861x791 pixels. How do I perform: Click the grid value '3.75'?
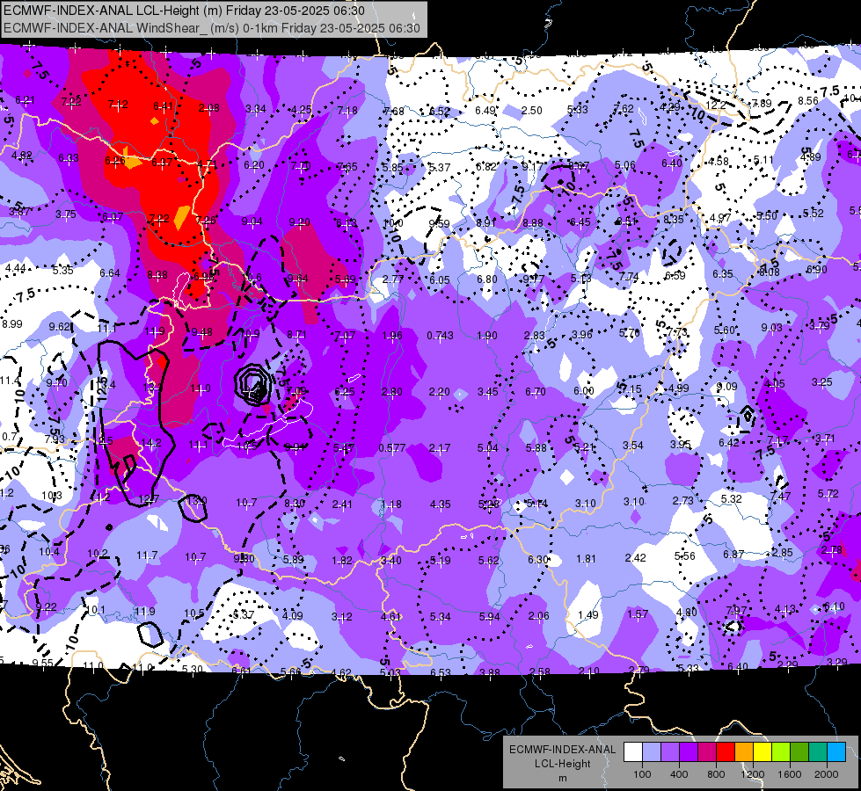66,214
